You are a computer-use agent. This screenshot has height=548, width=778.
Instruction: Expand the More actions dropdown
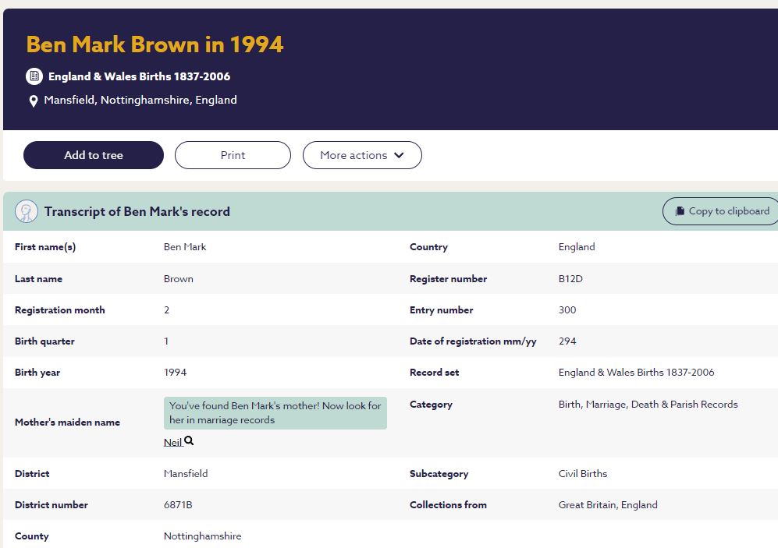coord(362,155)
